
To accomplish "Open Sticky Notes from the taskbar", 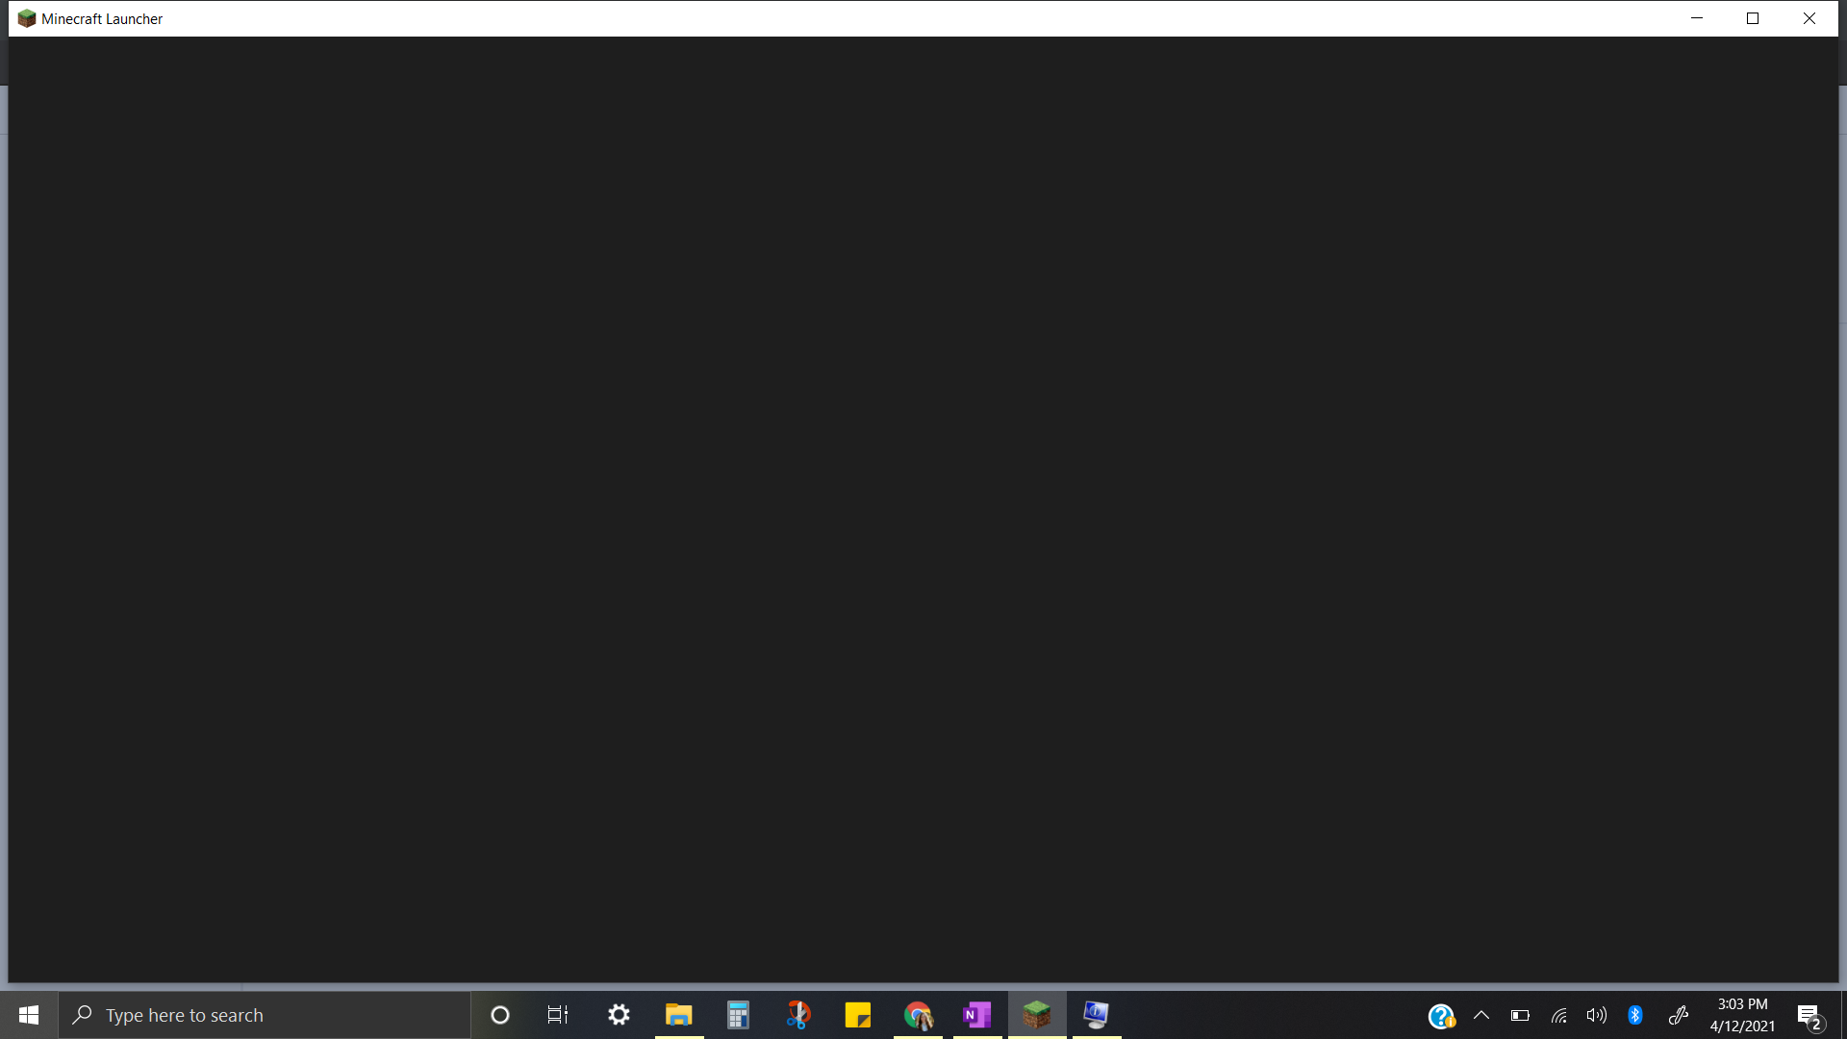I will coord(857,1015).
